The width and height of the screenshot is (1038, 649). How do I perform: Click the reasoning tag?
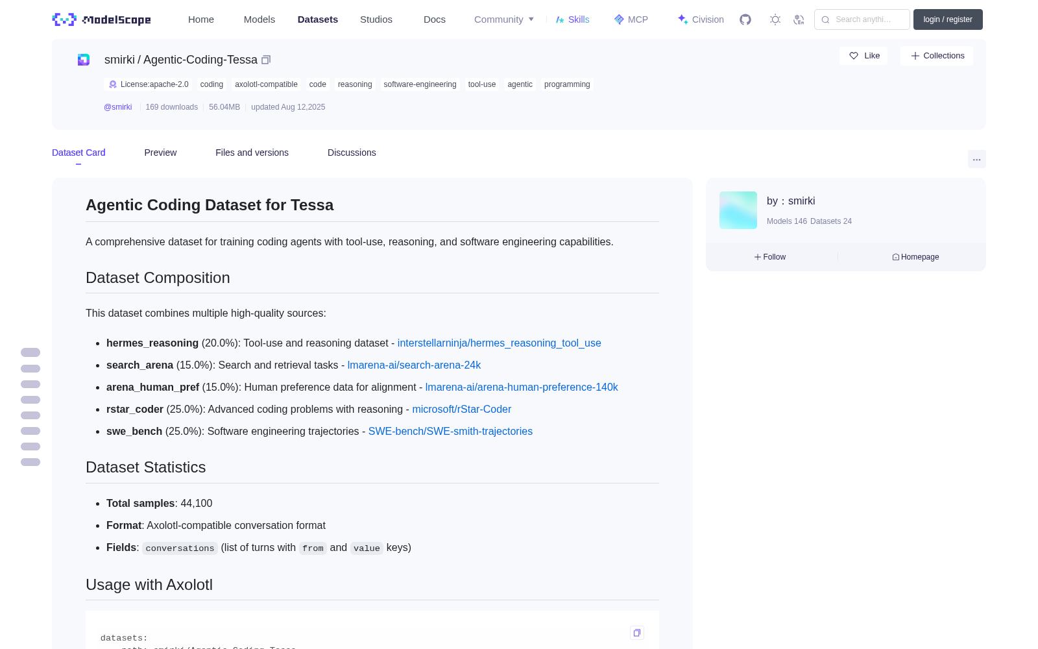click(x=355, y=84)
